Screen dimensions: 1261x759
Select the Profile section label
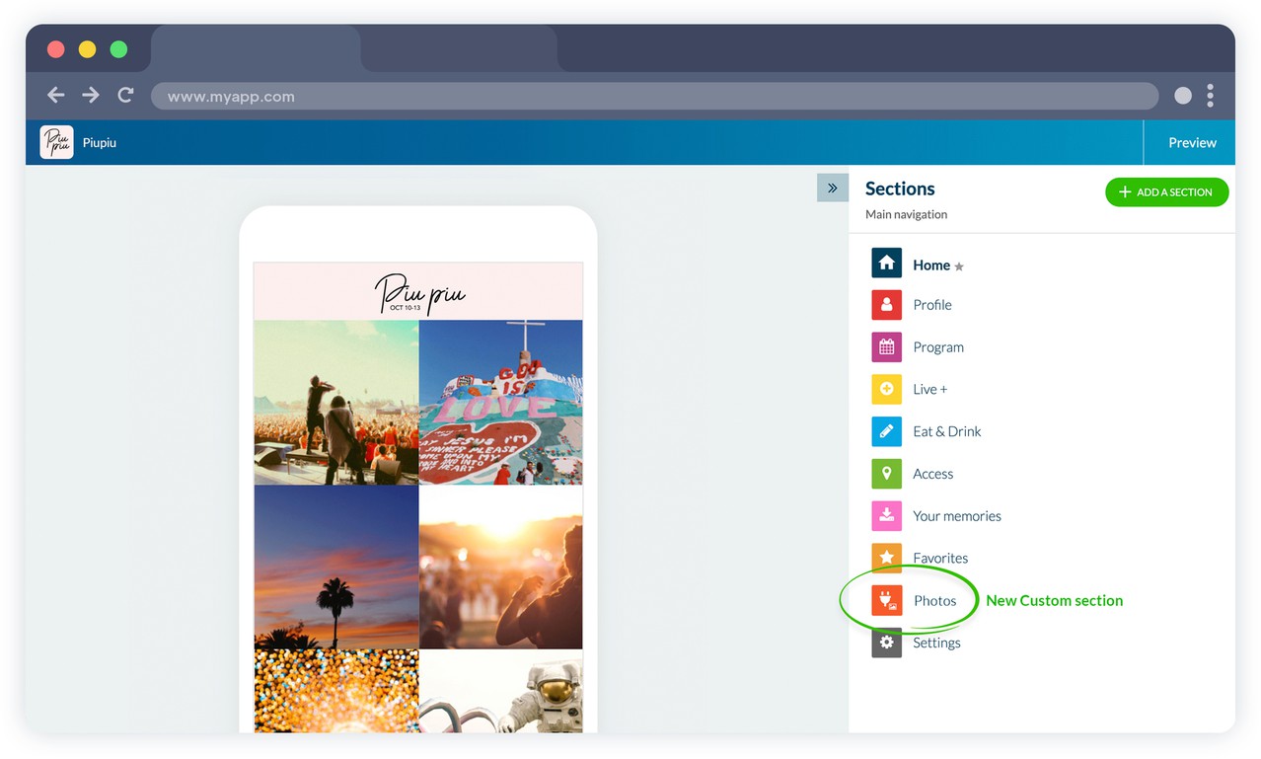click(932, 305)
